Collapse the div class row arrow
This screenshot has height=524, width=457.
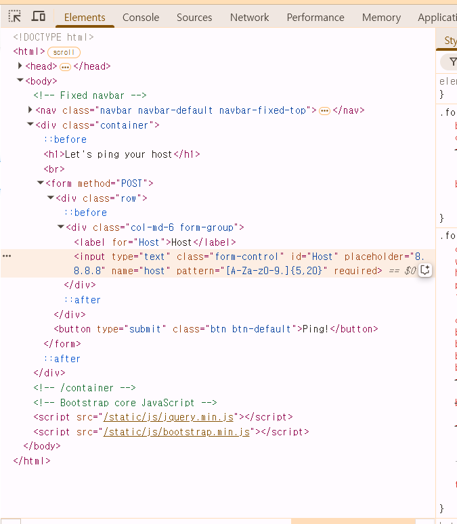[x=51, y=198]
